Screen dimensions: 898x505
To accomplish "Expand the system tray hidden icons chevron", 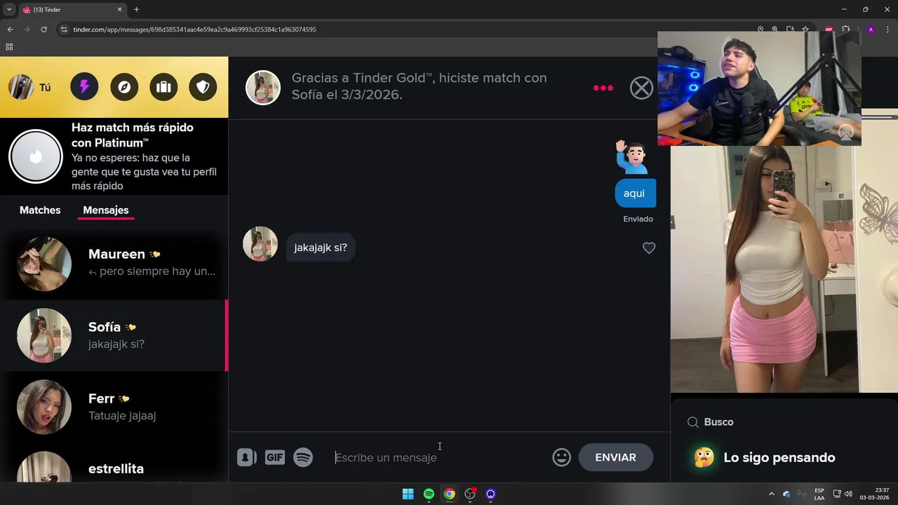I will pos(772,494).
